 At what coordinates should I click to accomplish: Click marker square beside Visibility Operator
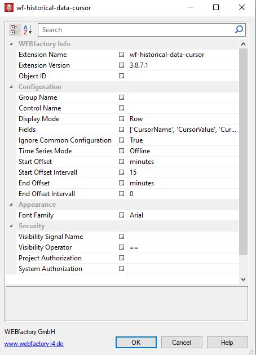click(x=121, y=247)
